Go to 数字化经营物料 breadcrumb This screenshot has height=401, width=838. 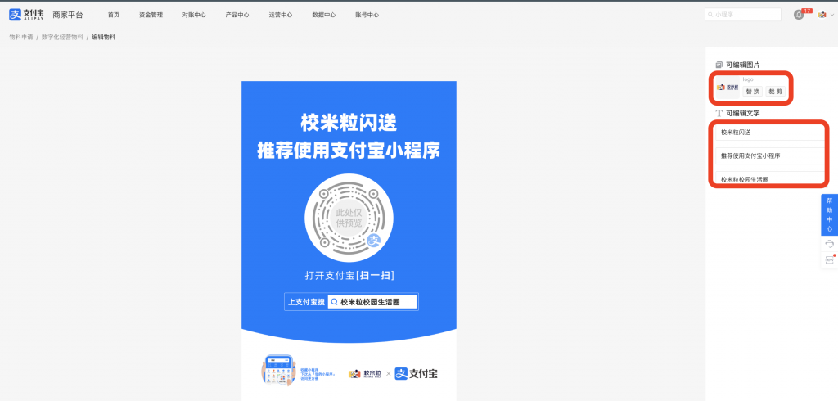point(62,38)
